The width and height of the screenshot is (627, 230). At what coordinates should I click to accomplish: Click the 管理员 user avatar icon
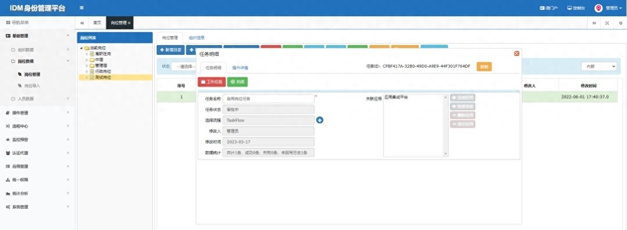[598, 8]
